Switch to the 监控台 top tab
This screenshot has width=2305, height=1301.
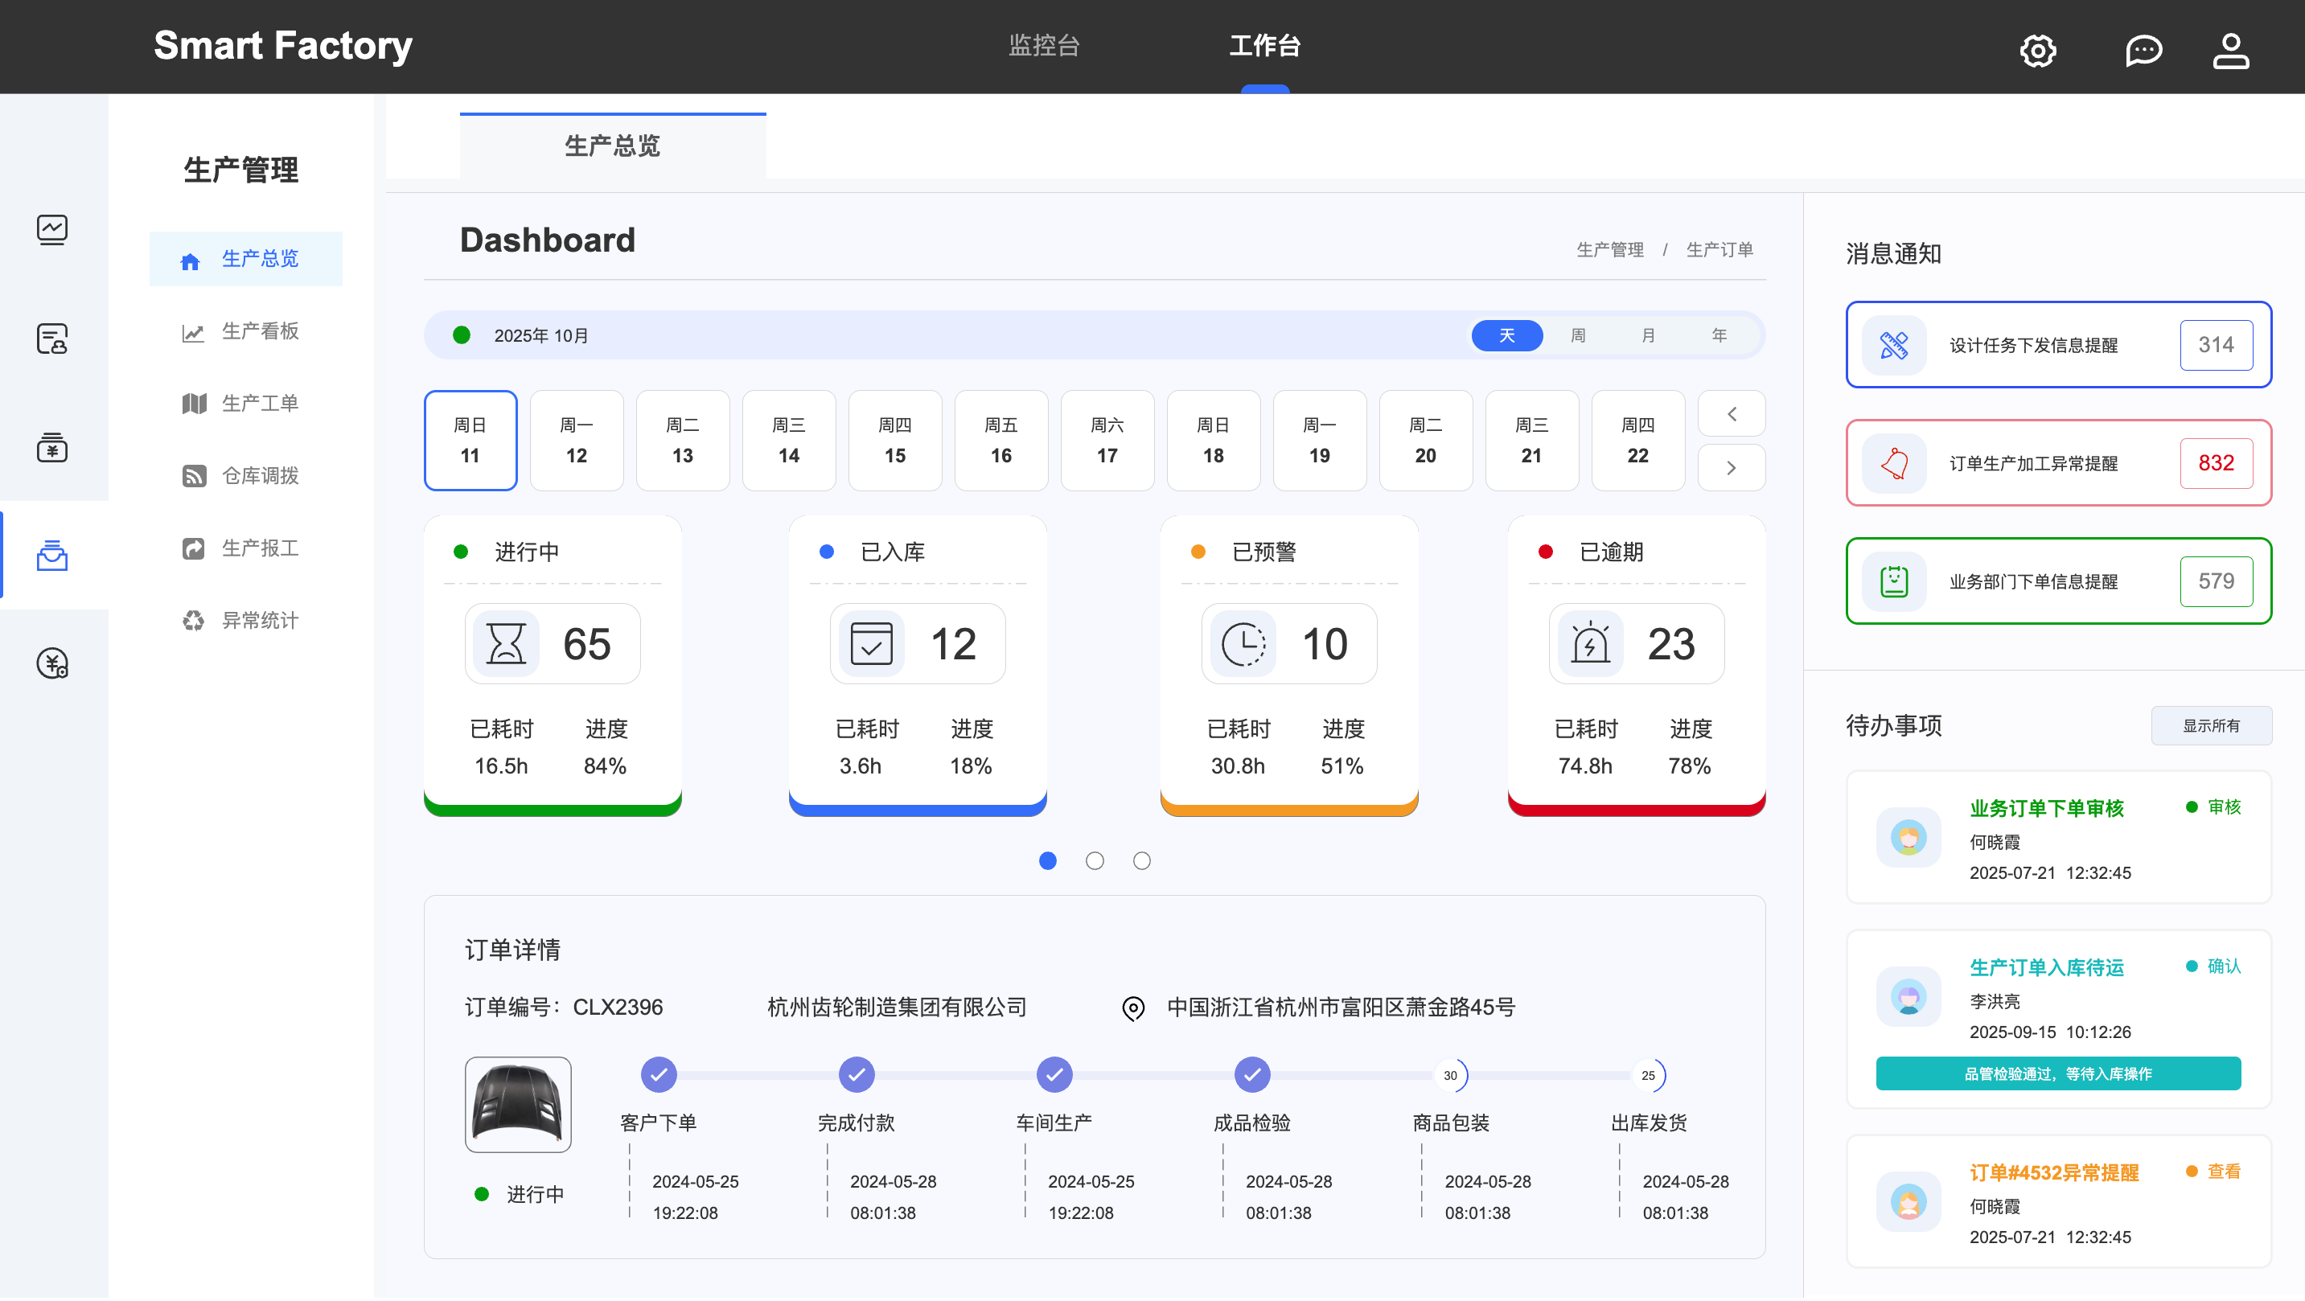1043,46
